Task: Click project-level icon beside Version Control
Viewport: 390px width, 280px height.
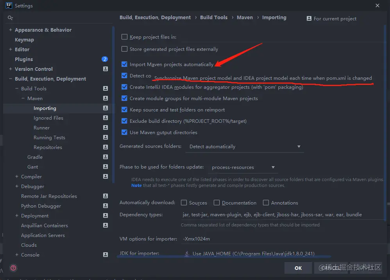Action: (106, 69)
